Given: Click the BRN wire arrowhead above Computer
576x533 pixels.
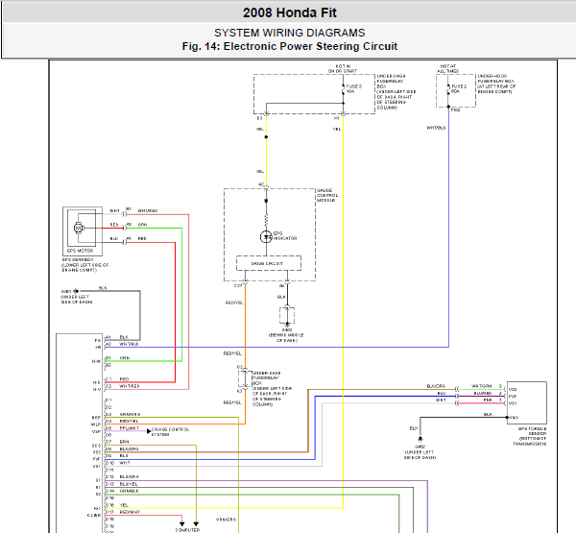Looking at the screenshot, I should [196, 523].
